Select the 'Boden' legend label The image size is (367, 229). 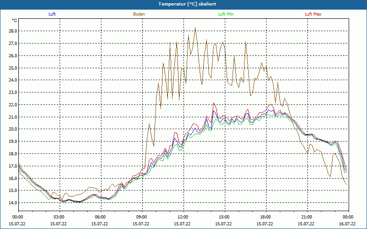coord(139,14)
